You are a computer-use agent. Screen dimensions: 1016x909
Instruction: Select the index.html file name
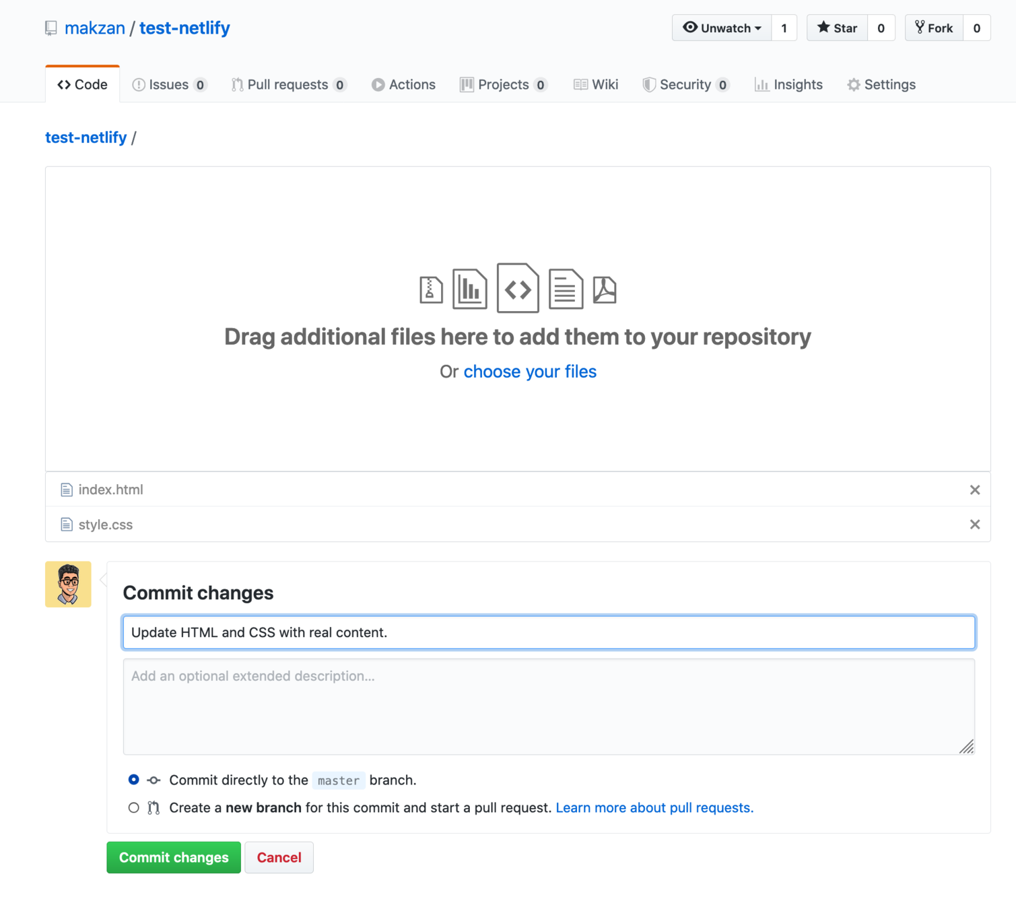[111, 490]
